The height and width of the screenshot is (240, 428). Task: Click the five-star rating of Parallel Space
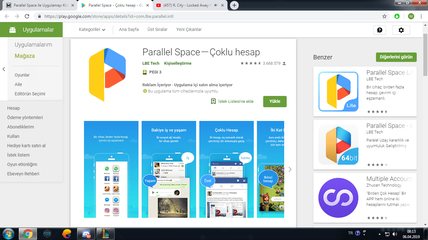click(251, 63)
